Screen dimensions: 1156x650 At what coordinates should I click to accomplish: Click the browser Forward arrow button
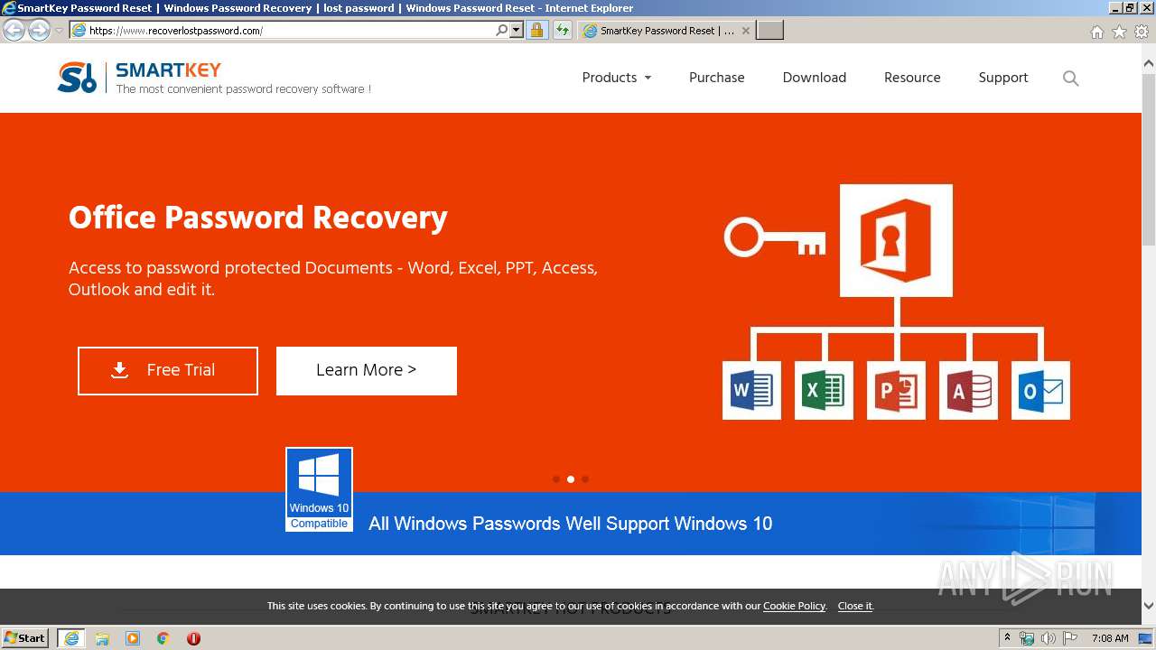tap(39, 31)
